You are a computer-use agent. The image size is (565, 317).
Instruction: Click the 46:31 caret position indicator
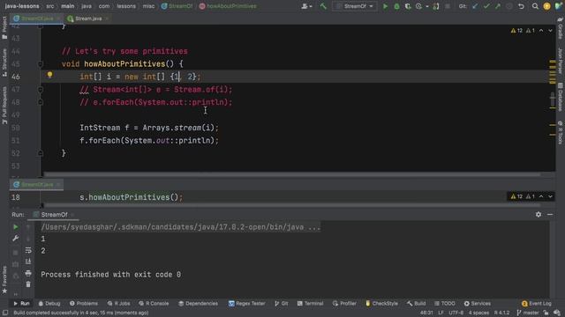(426, 313)
